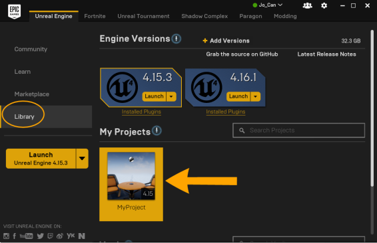The width and height of the screenshot is (377, 243).
Task: Click the My Projects info icon
Action: (157, 131)
